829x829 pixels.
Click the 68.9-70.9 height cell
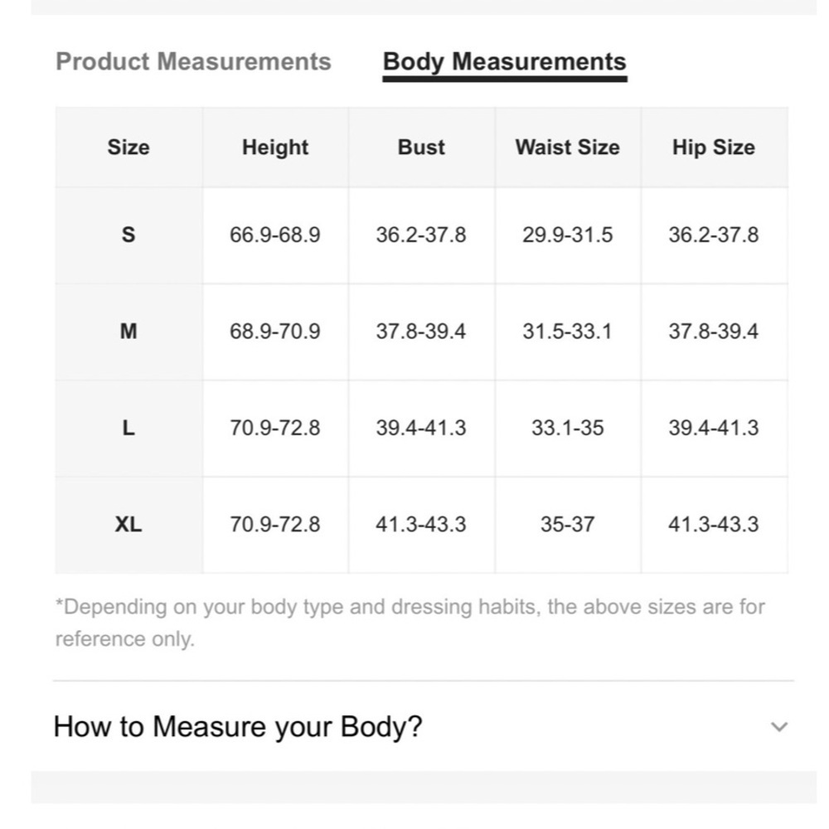(275, 332)
